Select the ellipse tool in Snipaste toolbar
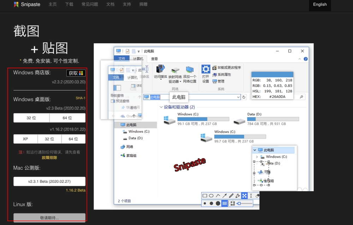353x225 pixels. (211, 195)
